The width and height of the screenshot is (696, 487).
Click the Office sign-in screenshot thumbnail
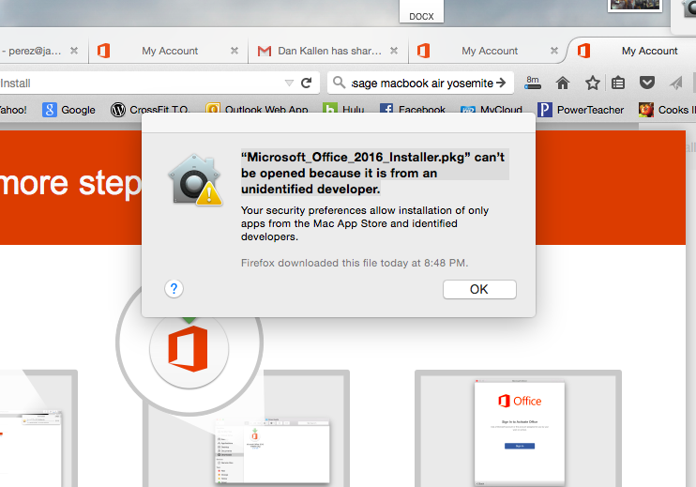point(520,433)
